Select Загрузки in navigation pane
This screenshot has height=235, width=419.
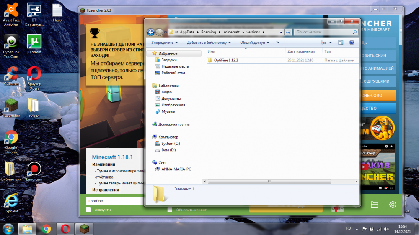click(169, 60)
